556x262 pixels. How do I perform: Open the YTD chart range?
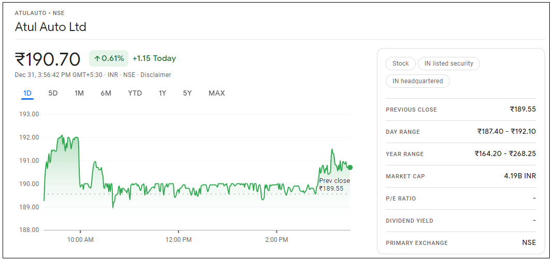click(x=135, y=93)
